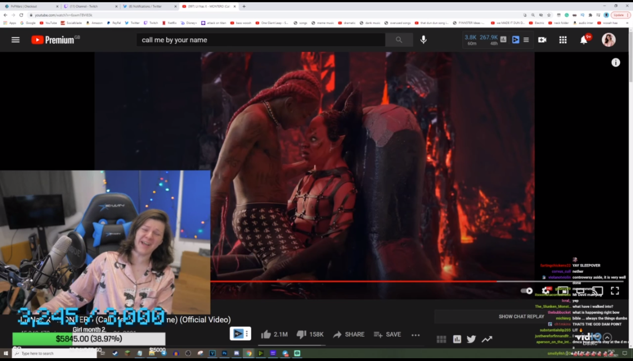This screenshot has height=361, width=633.
Task: Click the search box containing 'call me by your name'
Action: [261, 39]
